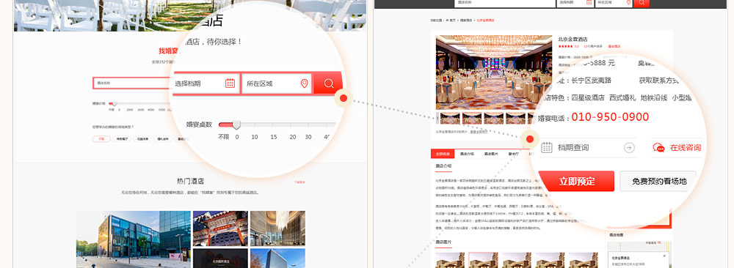
Task: Click the magnified 所在区域 field
Action: 277,83
